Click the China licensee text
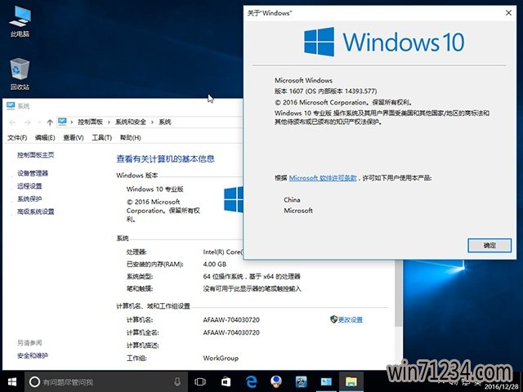The width and height of the screenshot is (523, 392). (292, 199)
